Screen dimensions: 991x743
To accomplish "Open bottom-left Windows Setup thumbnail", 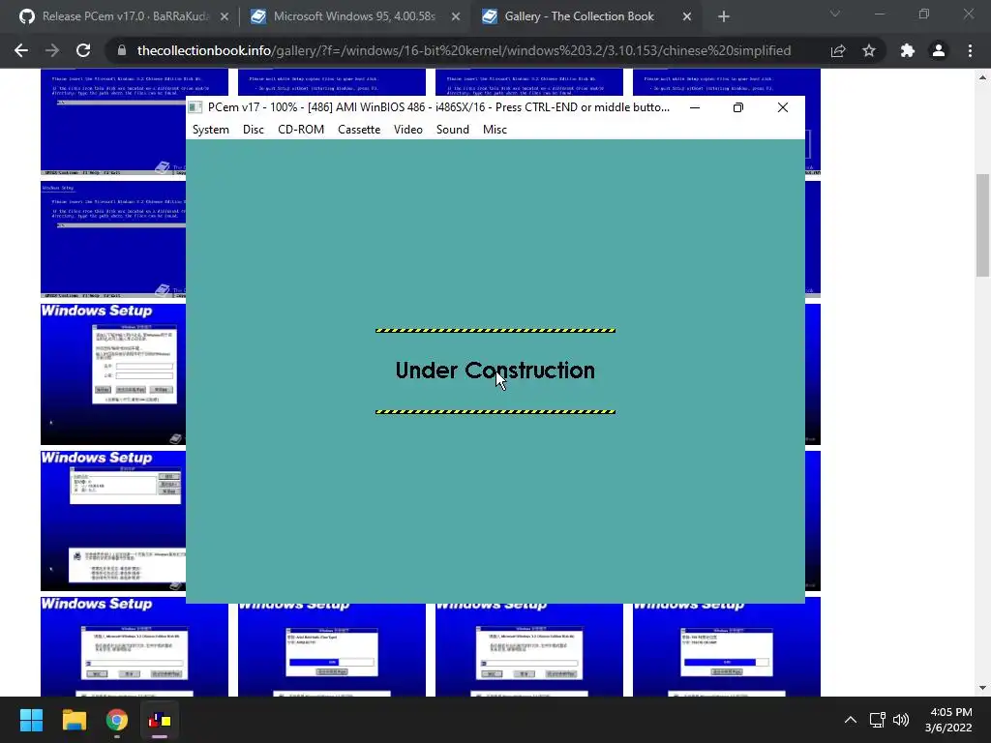I will pyautogui.click(x=134, y=647).
